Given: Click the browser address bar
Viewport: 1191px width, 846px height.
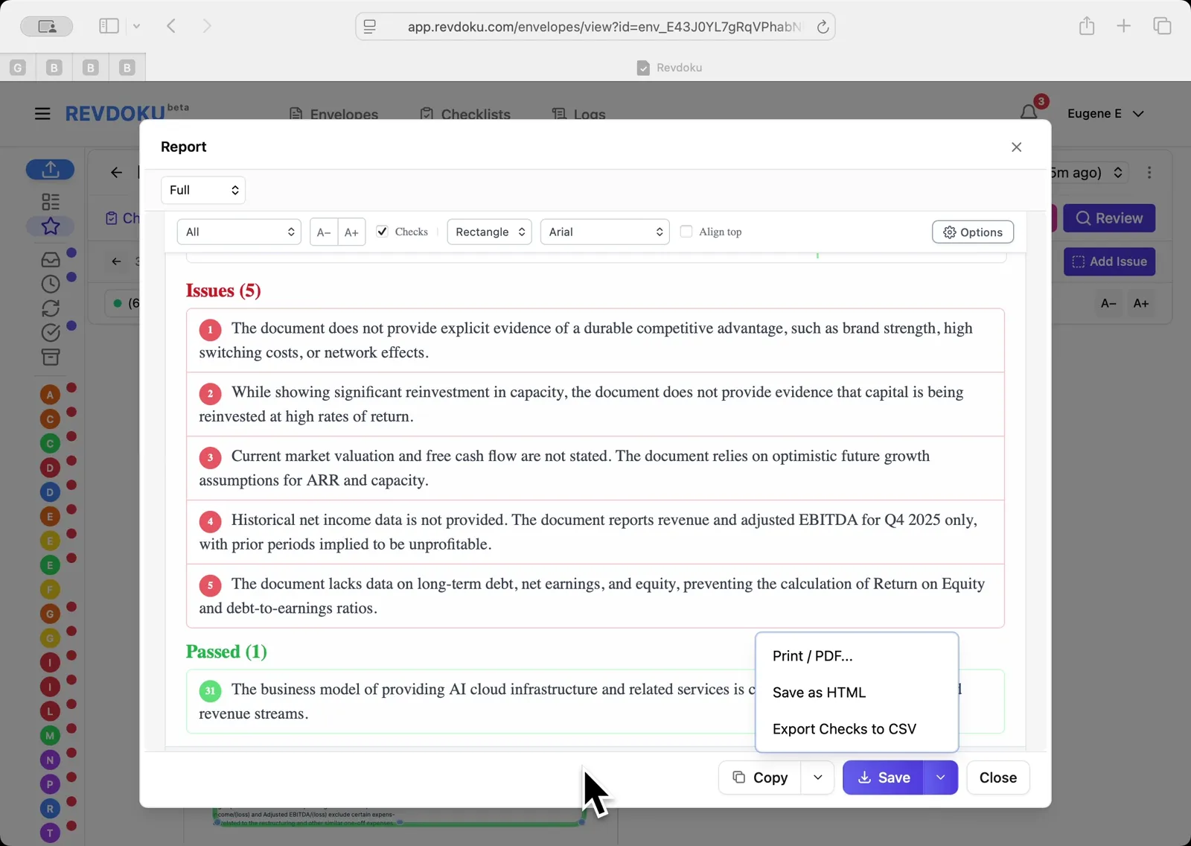Looking at the screenshot, I should click(595, 26).
